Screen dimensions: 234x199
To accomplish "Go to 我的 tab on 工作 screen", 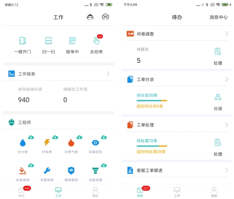I will (96, 192).
